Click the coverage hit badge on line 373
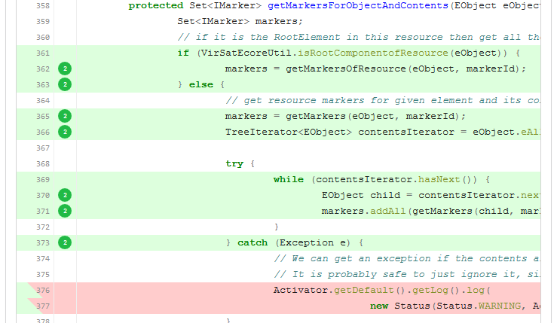 pos(65,242)
